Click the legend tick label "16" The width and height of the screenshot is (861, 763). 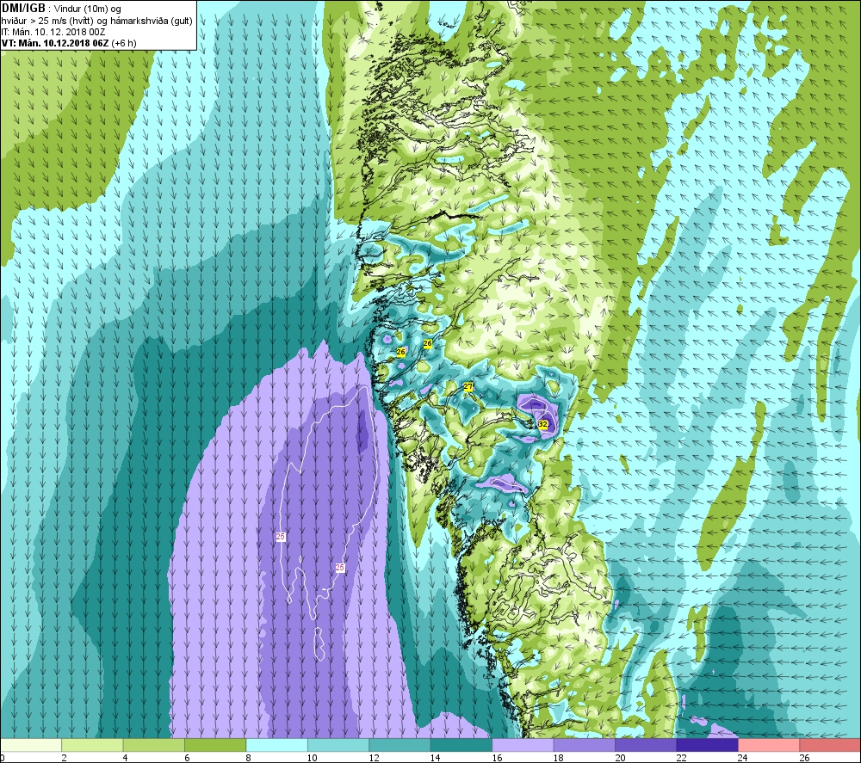coord(497,758)
